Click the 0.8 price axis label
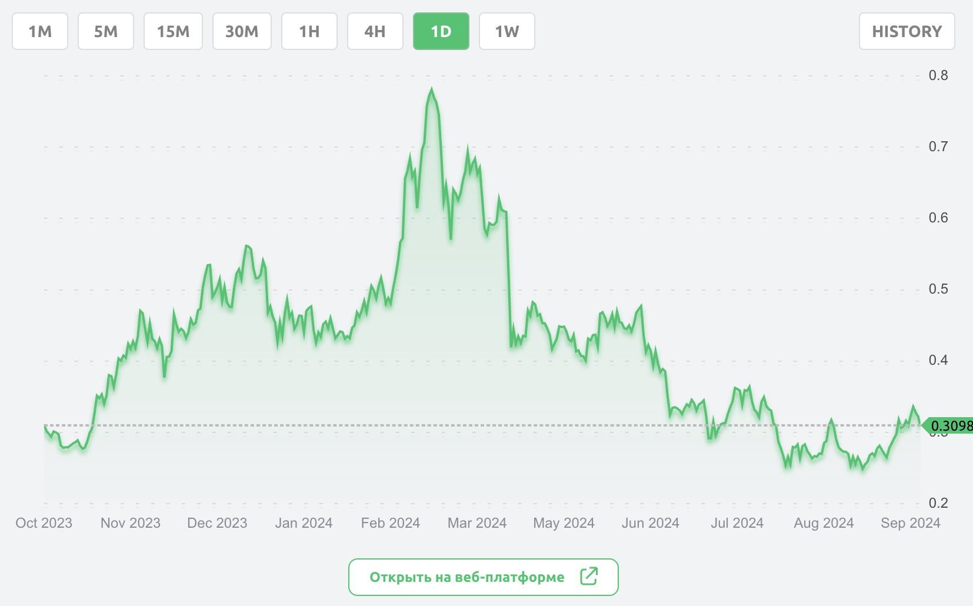Viewport: 973px width, 606px height. point(938,75)
